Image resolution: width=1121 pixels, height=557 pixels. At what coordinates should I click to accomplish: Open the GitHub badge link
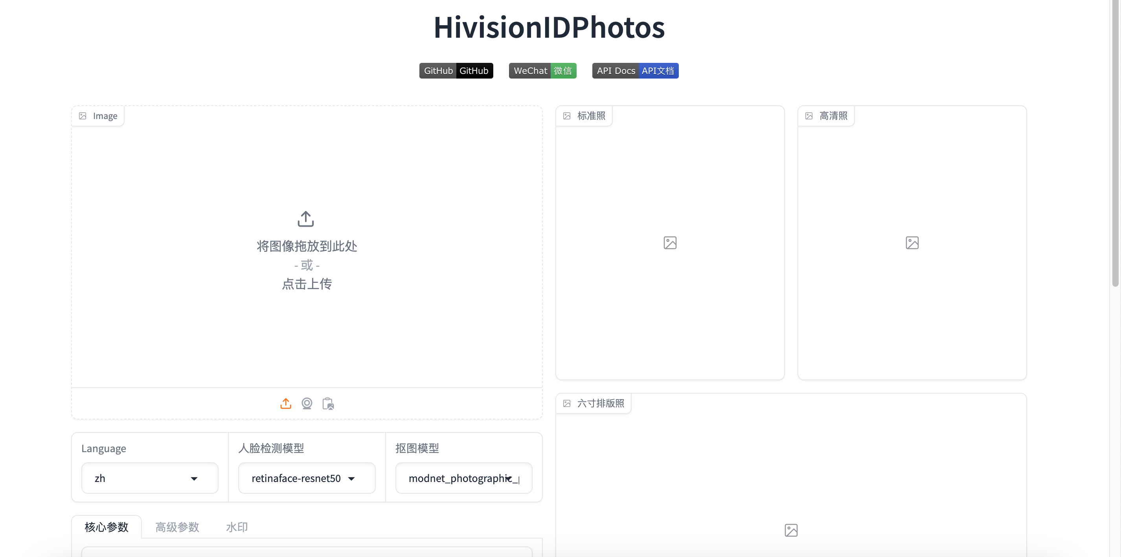click(456, 70)
